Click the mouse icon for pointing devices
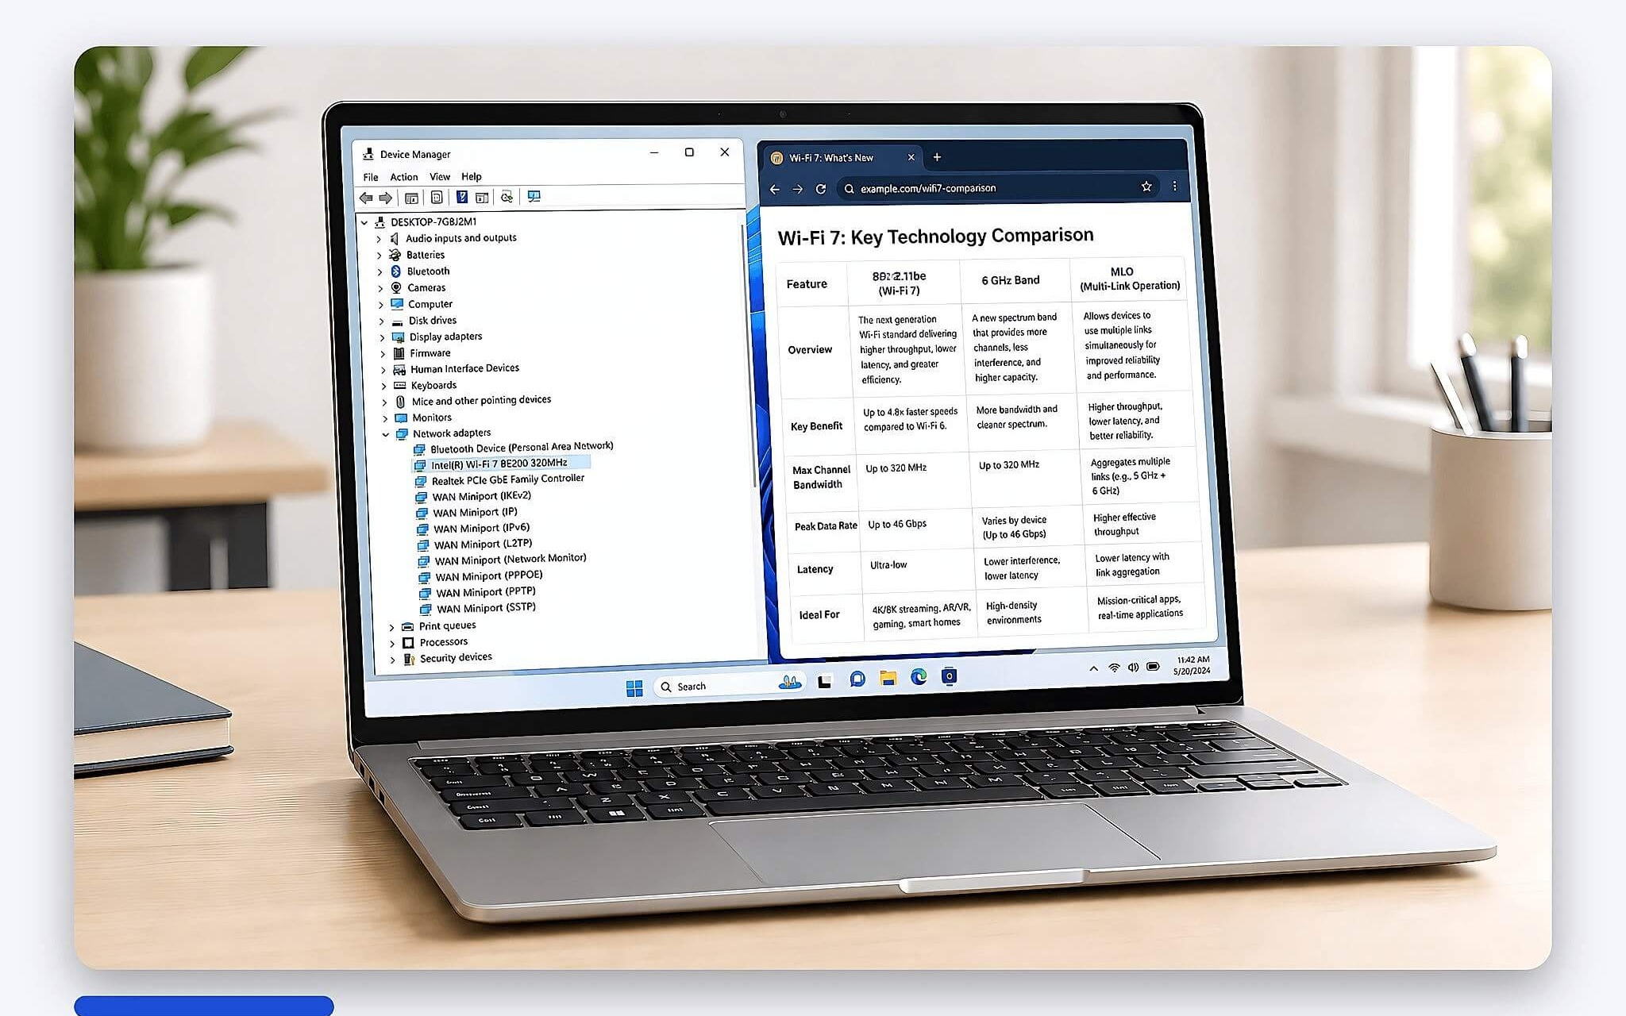 pyautogui.click(x=400, y=402)
